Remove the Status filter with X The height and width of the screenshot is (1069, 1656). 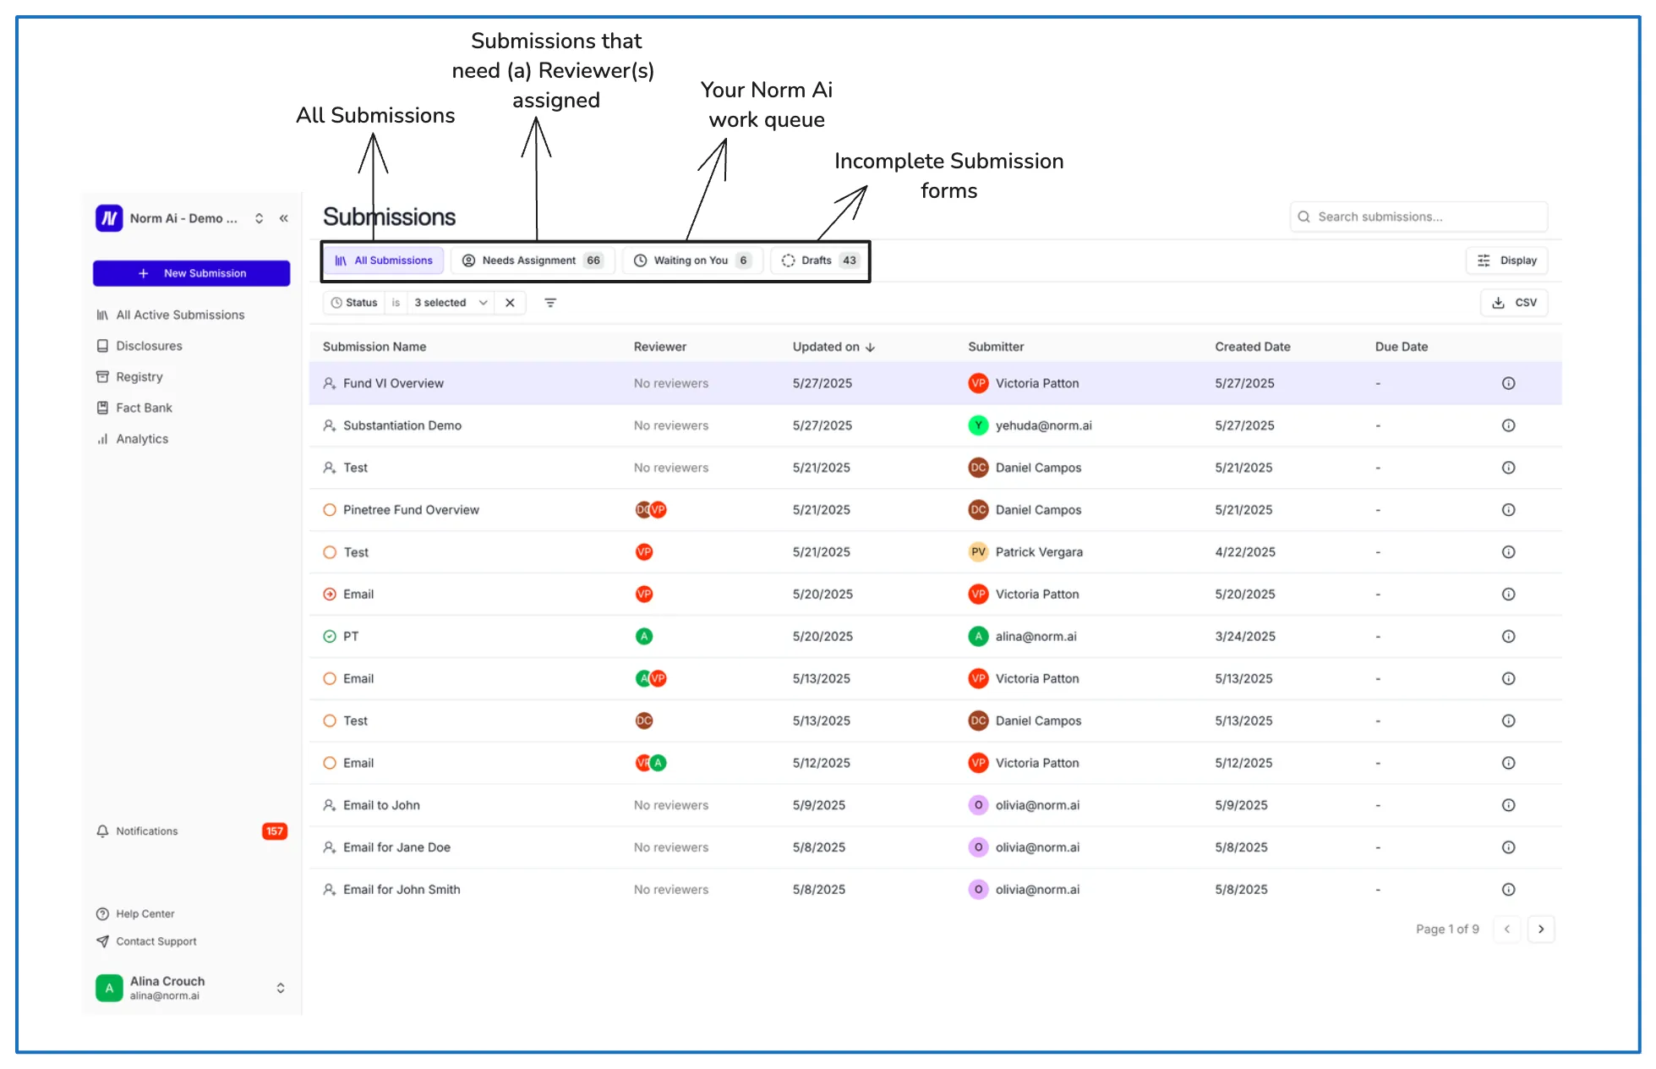(x=510, y=303)
